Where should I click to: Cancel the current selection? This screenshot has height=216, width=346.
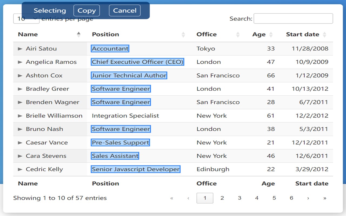point(125,11)
